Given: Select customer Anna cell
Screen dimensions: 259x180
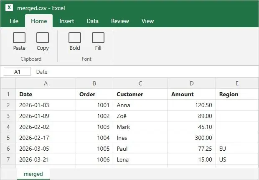Looking at the screenshot, I should pos(140,105).
